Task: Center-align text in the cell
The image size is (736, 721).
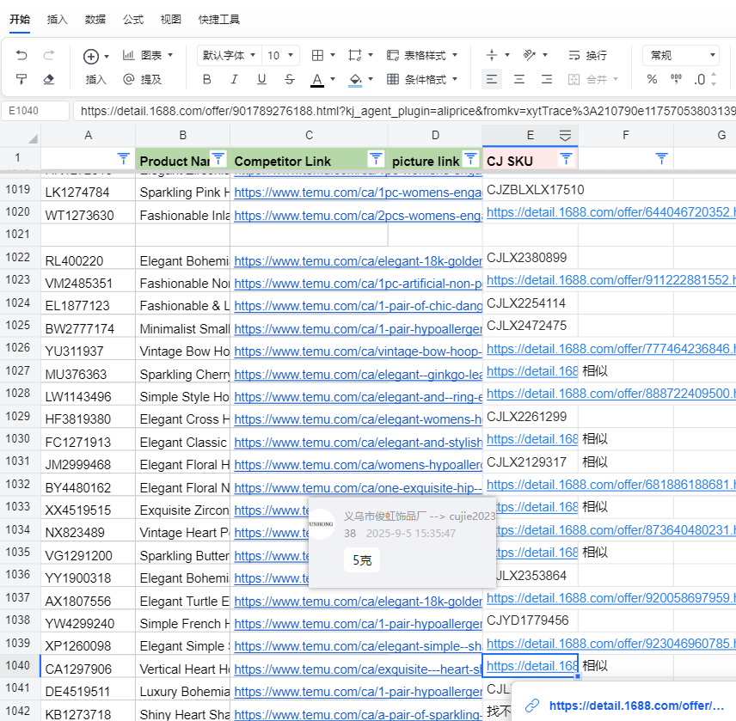Action: point(518,79)
